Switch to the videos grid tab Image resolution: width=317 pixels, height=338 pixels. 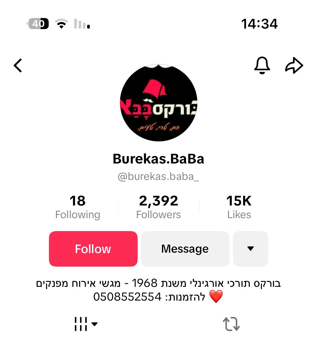pyautogui.click(x=81, y=324)
